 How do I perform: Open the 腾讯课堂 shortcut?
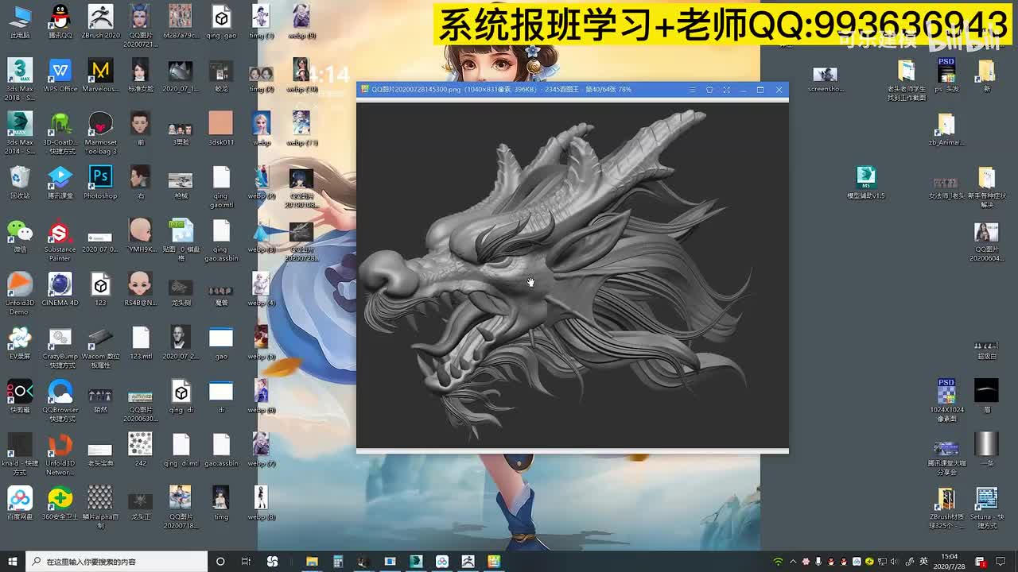(60, 182)
